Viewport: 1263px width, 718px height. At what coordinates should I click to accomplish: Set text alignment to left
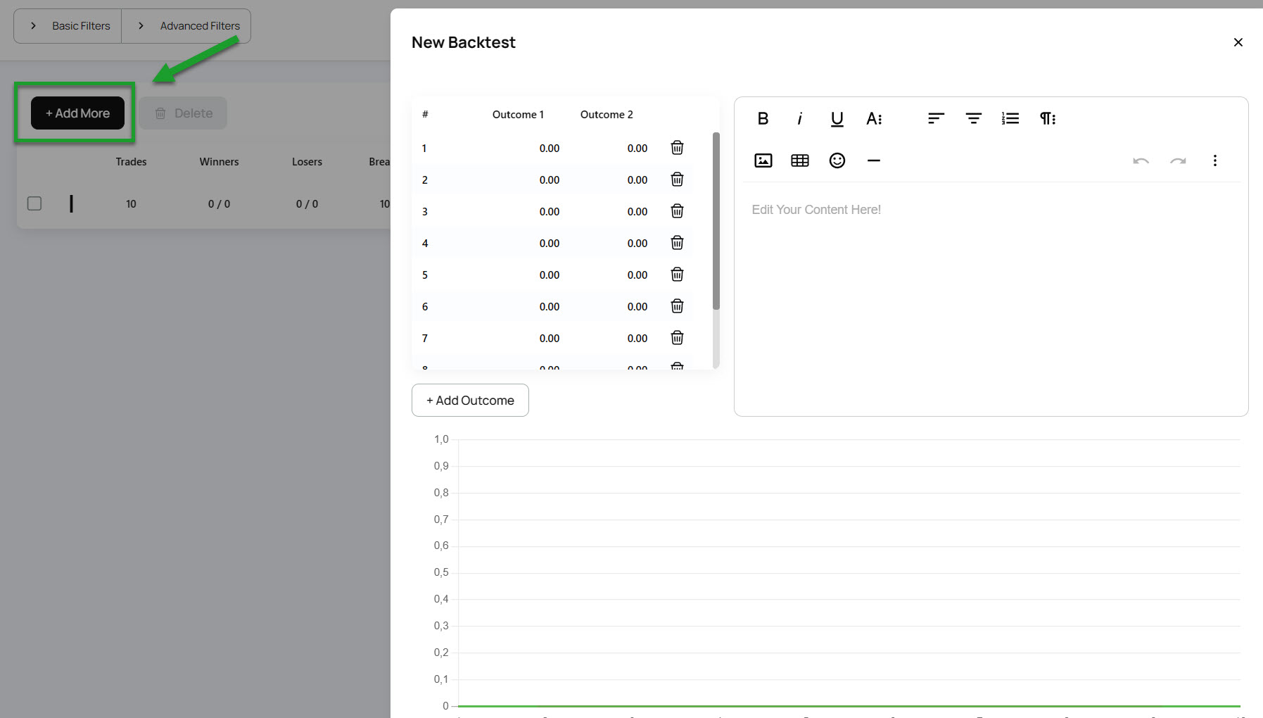pyautogui.click(x=936, y=118)
